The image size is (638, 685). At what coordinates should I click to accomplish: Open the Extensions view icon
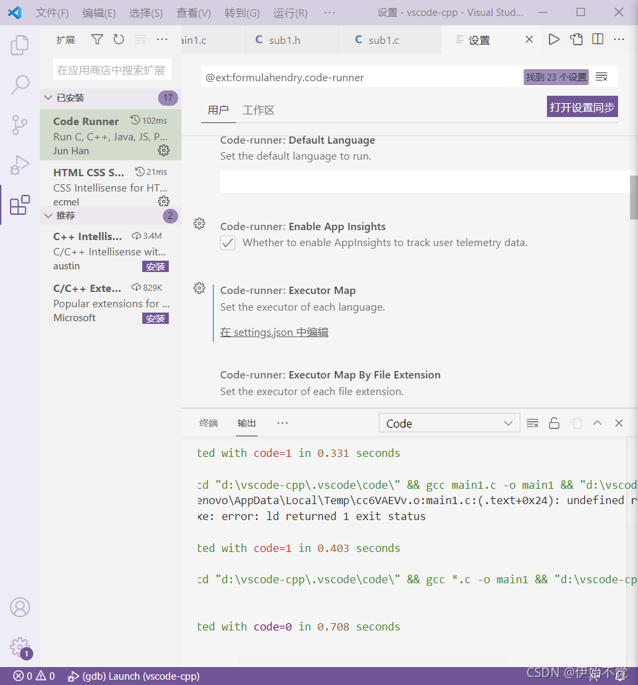20,204
